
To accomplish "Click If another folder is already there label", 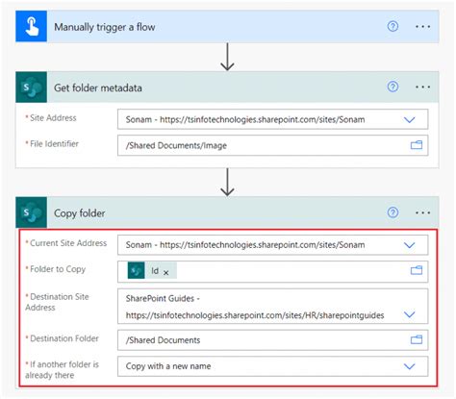I will tap(62, 369).
